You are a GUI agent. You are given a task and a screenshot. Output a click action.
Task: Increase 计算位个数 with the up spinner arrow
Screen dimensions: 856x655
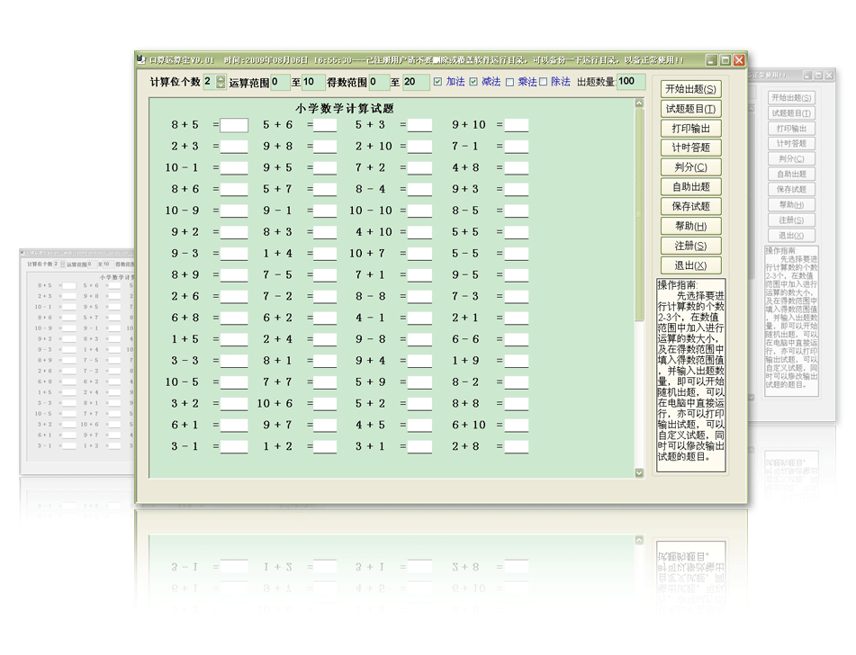coord(221,78)
